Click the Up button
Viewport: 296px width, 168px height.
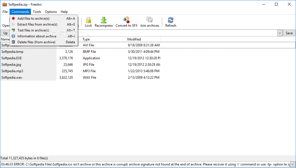[5, 33]
